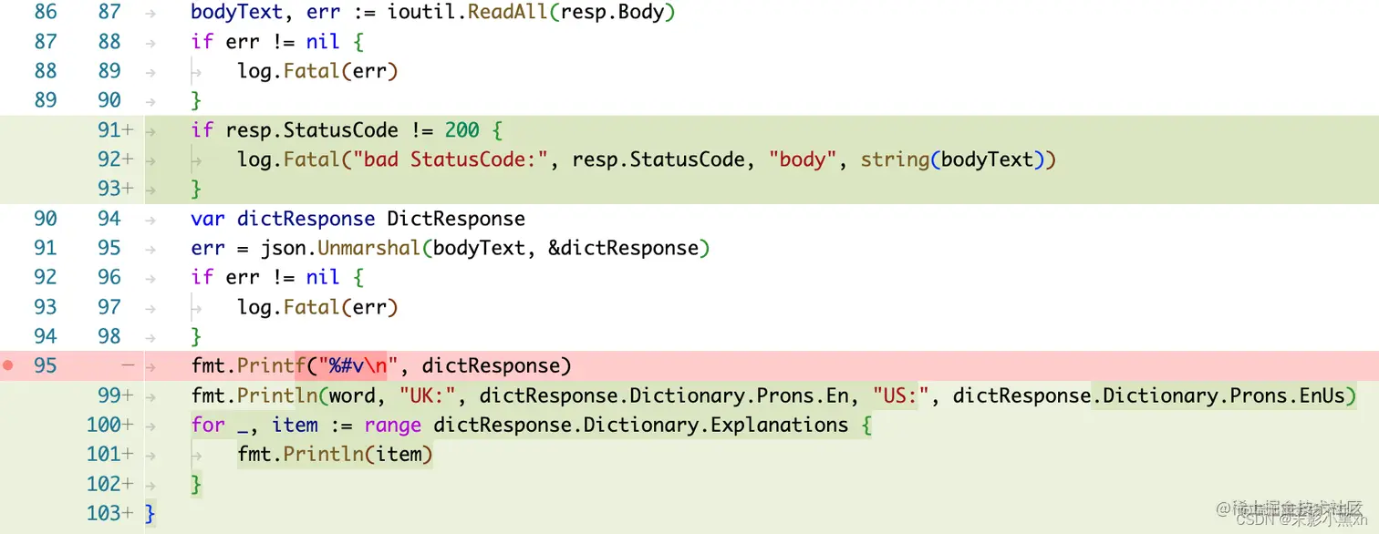Click old line number 86
The width and height of the screenshot is (1379, 534).
click(45, 13)
